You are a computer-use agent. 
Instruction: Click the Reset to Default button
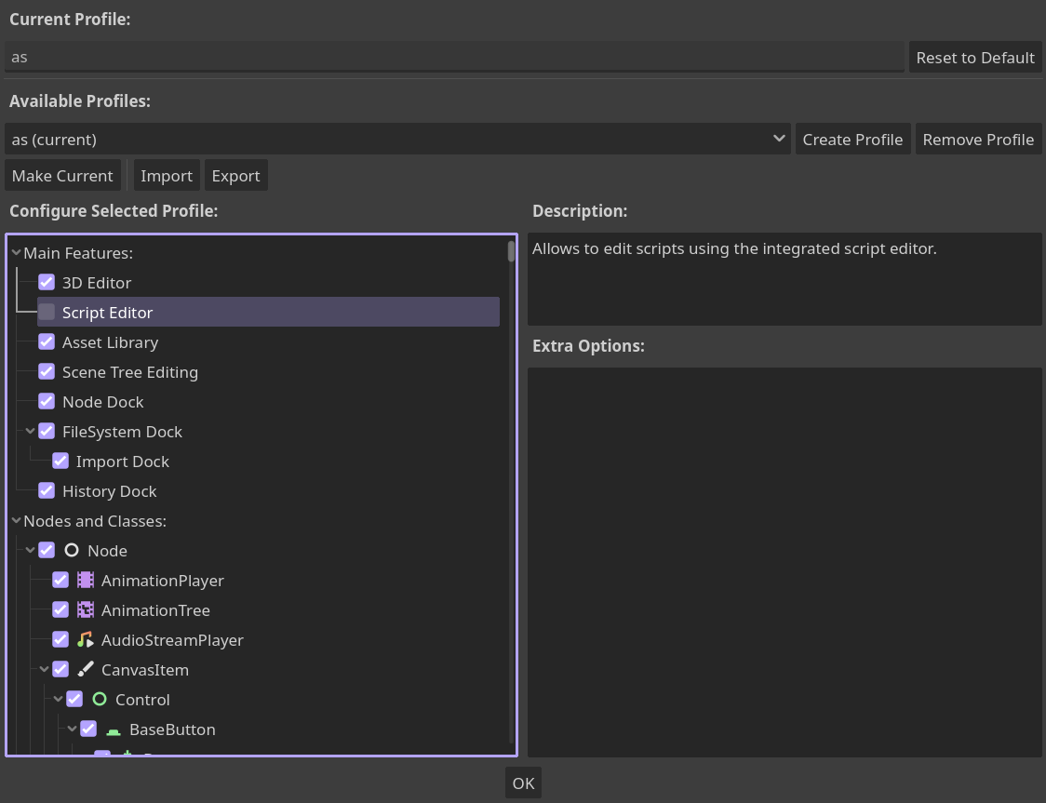(x=975, y=57)
